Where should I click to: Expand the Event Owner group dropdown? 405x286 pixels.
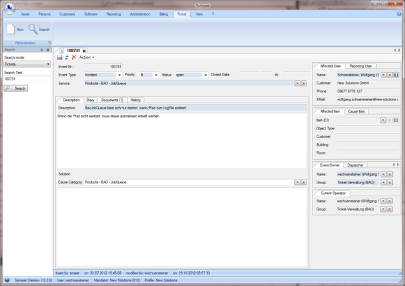pyautogui.click(x=383, y=183)
